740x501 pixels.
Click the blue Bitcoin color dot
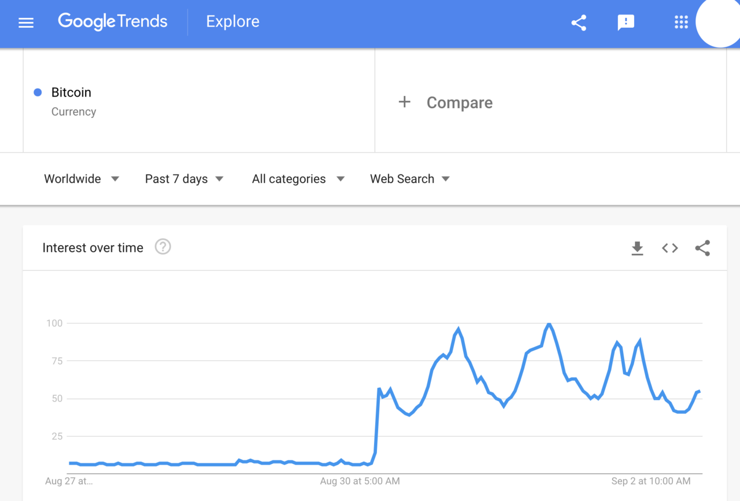(38, 92)
